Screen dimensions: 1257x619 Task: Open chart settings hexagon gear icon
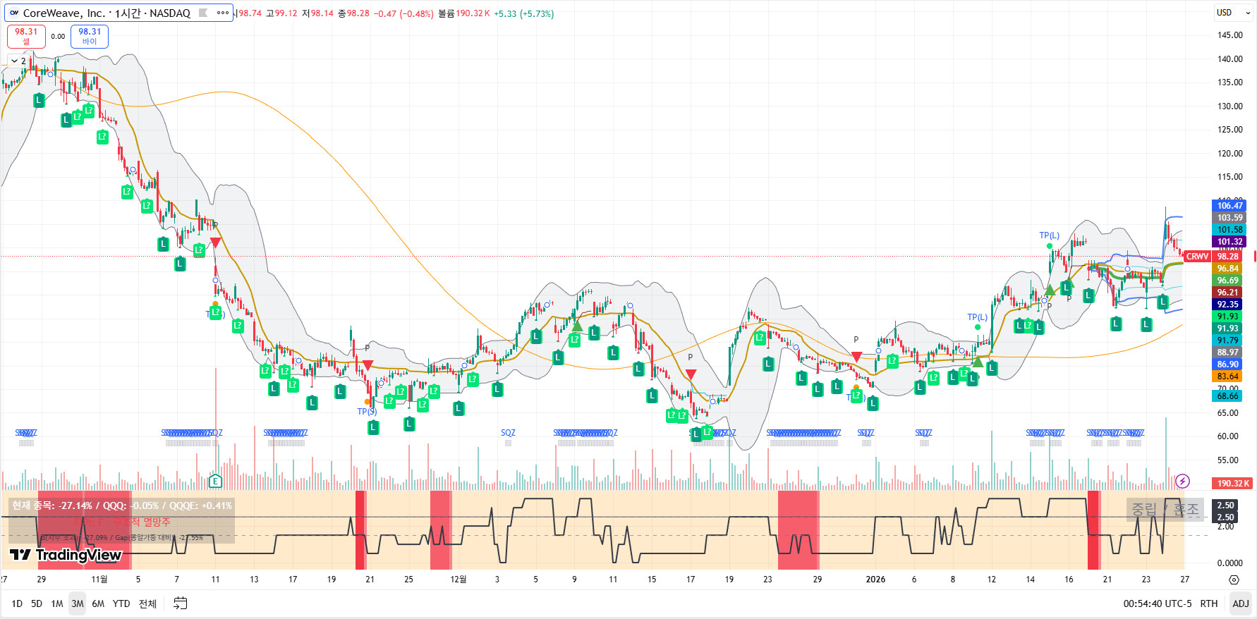click(1234, 580)
